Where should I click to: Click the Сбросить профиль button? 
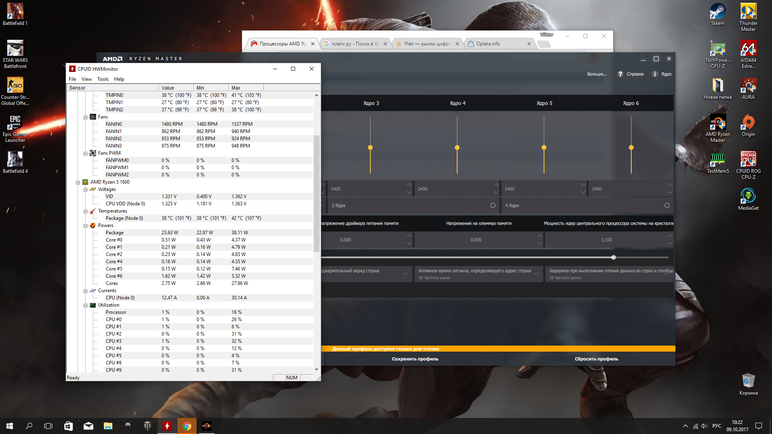pos(596,359)
